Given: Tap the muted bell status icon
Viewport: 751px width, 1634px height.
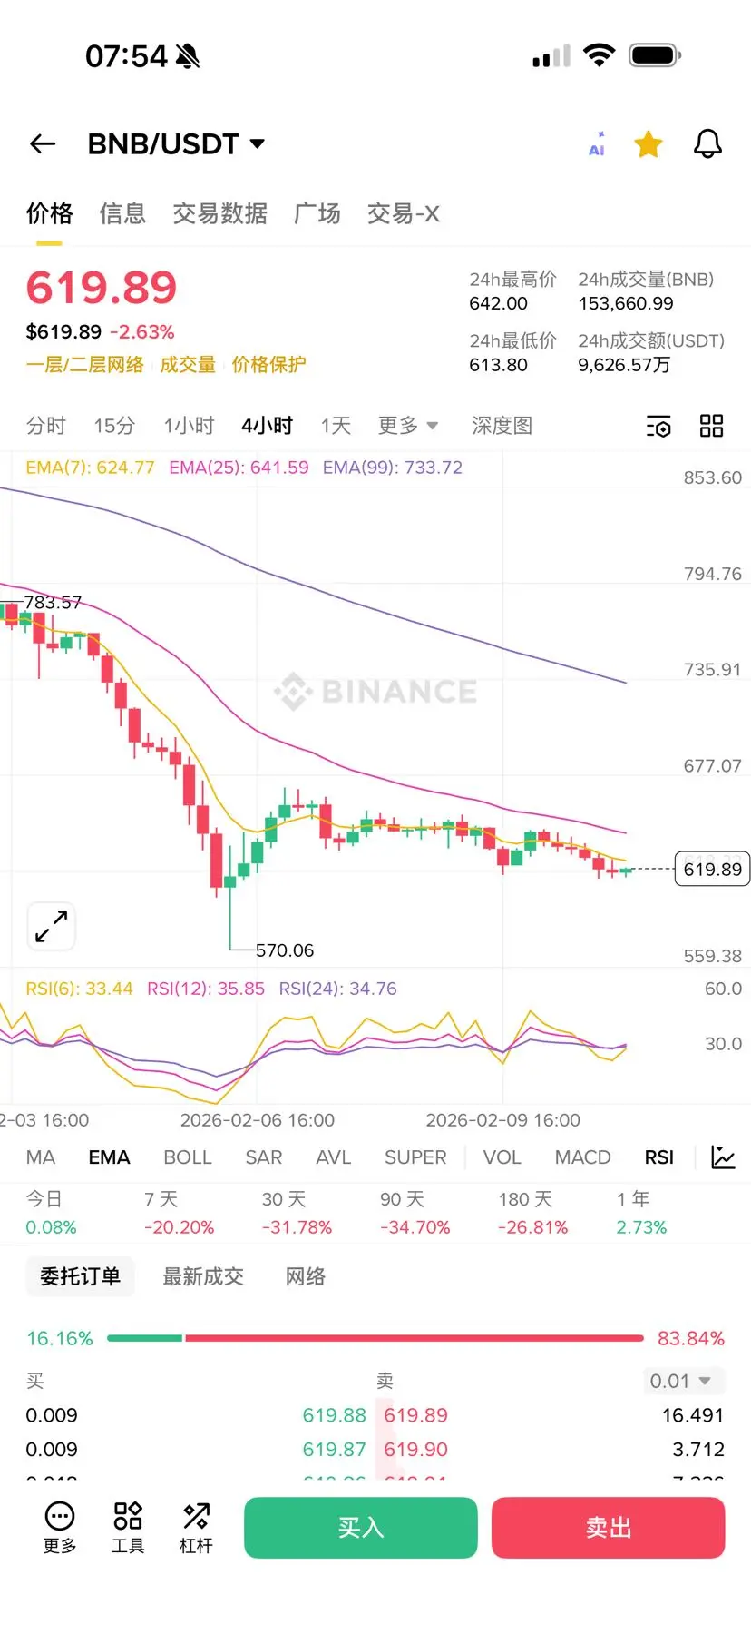Looking at the screenshot, I should [x=188, y=56].
